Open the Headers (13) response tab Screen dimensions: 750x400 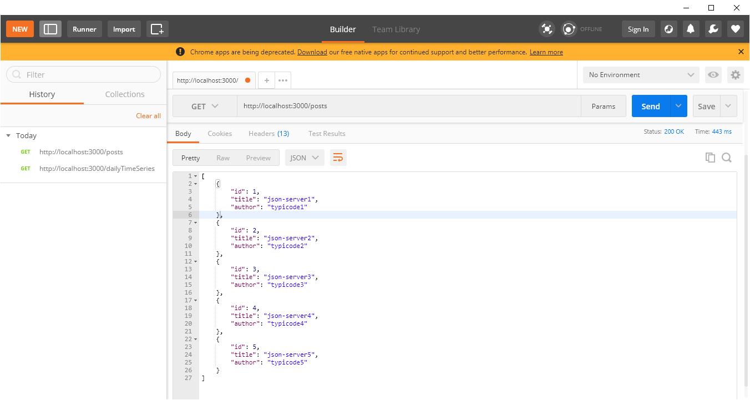point(269,134)
